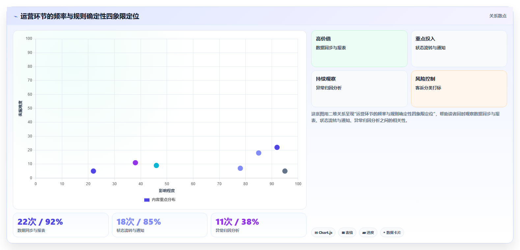Image resolution: width=520 pixels, height=250 pixels.
Task: Click the 22次 / 92% stat card
Action: (61, 225)
